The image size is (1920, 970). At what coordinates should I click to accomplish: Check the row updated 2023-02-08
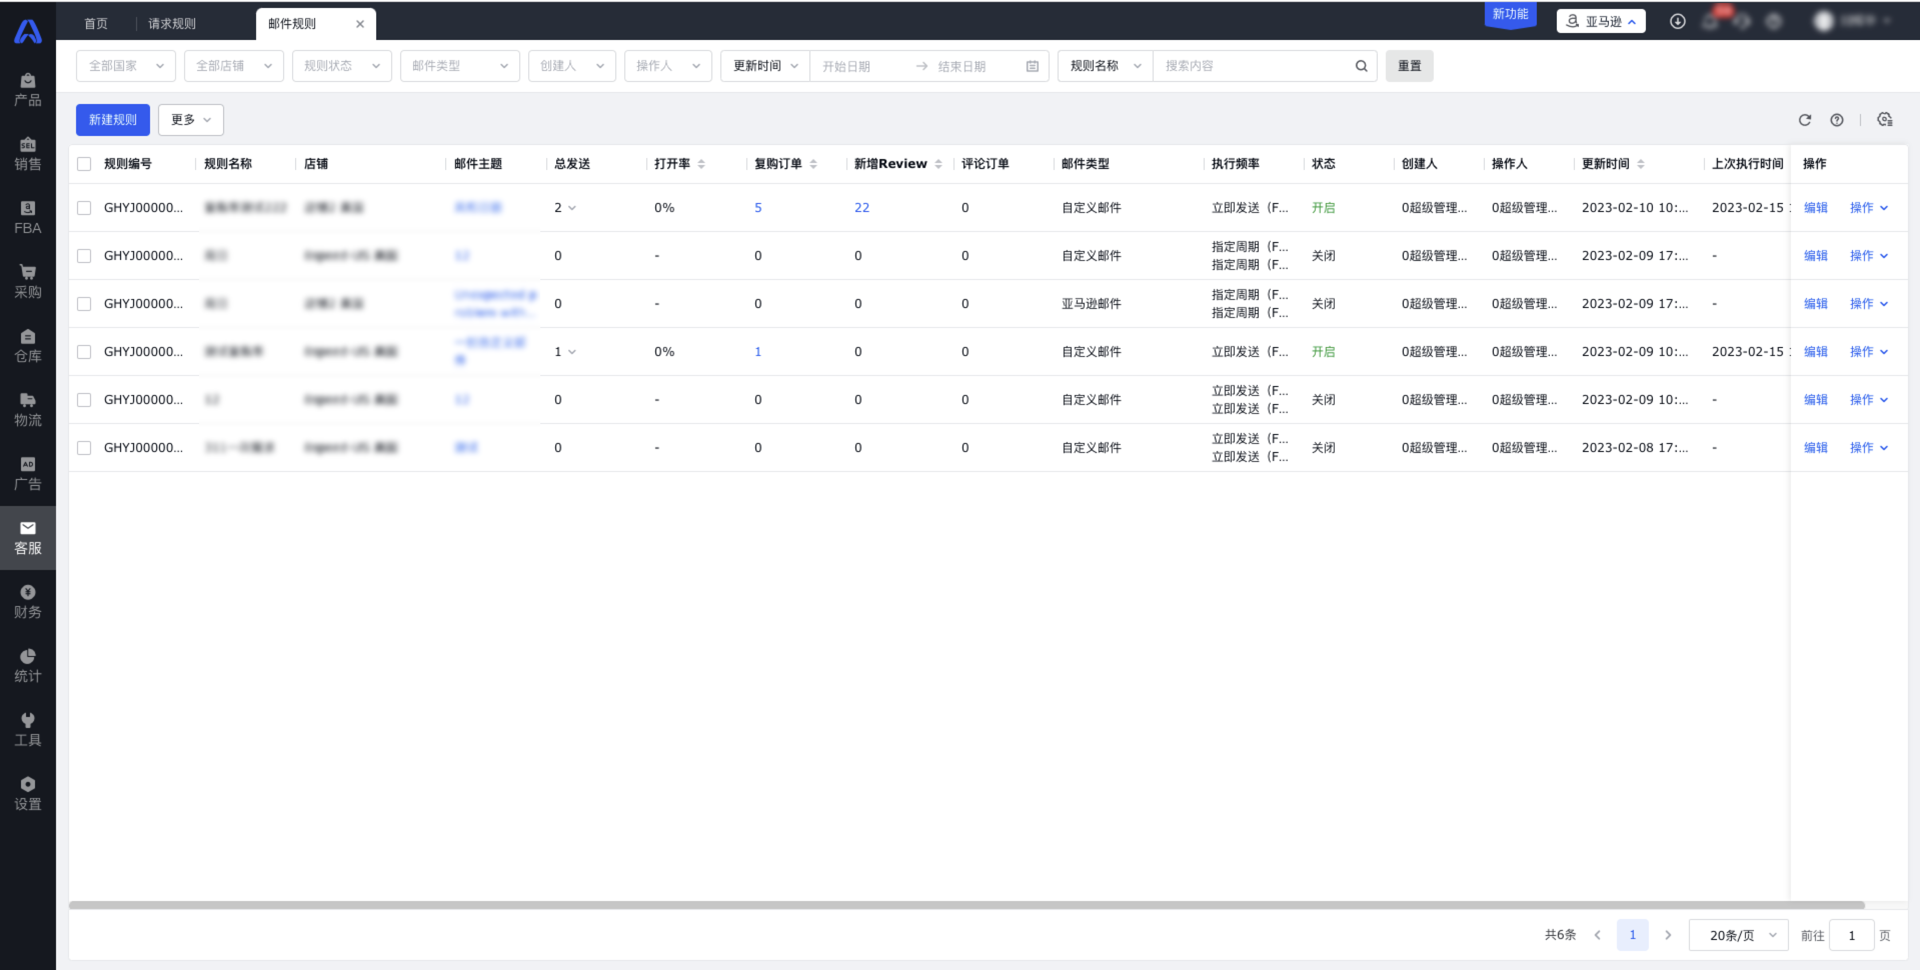tap(84, 447)
